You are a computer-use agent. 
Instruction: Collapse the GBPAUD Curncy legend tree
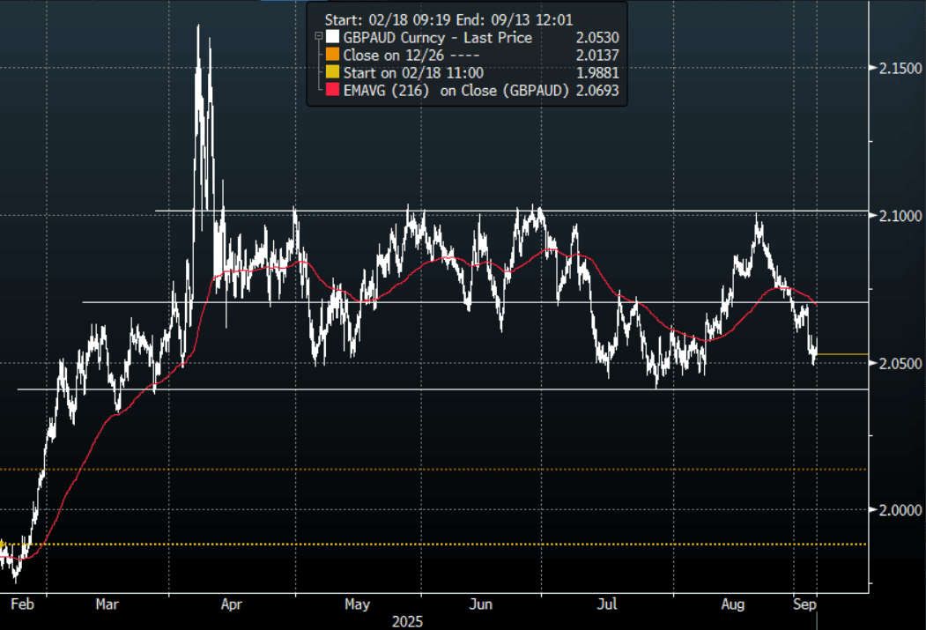tap(318, 38)
